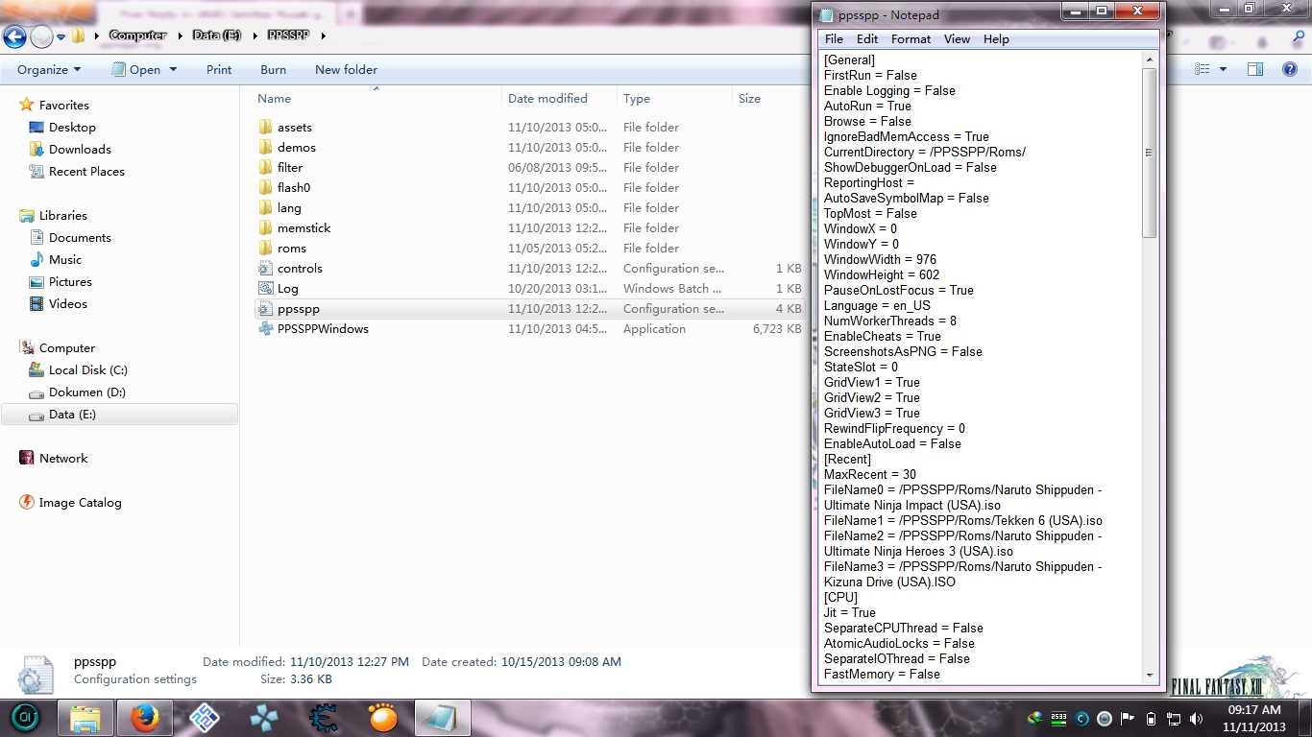
Task: Click the Burn toolbar button
Action: point(273,69)
